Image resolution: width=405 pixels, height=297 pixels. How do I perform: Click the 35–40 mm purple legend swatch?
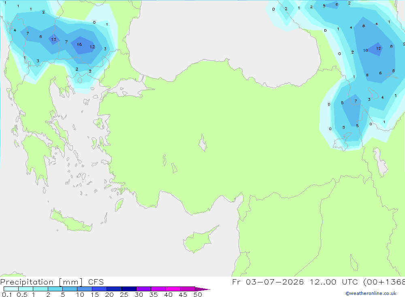tap(158, 289)
